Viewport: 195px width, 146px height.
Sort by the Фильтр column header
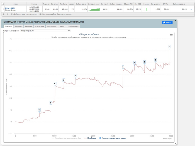[34, 4]
